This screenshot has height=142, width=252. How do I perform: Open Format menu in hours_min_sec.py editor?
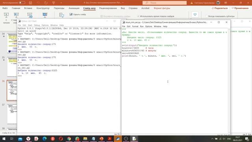135,26
